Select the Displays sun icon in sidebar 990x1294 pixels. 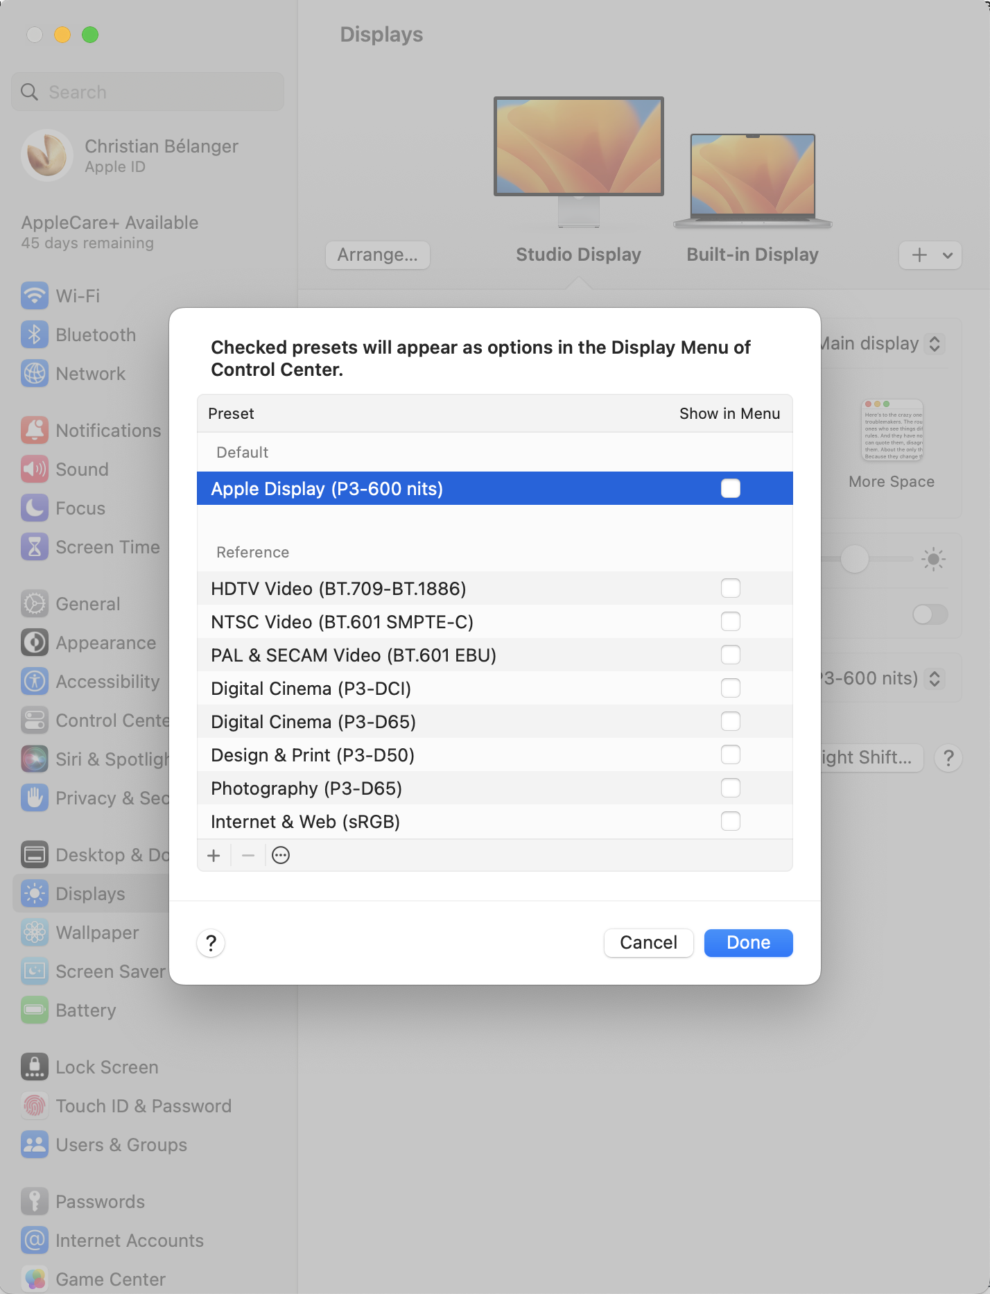click(x=35, y=894)
